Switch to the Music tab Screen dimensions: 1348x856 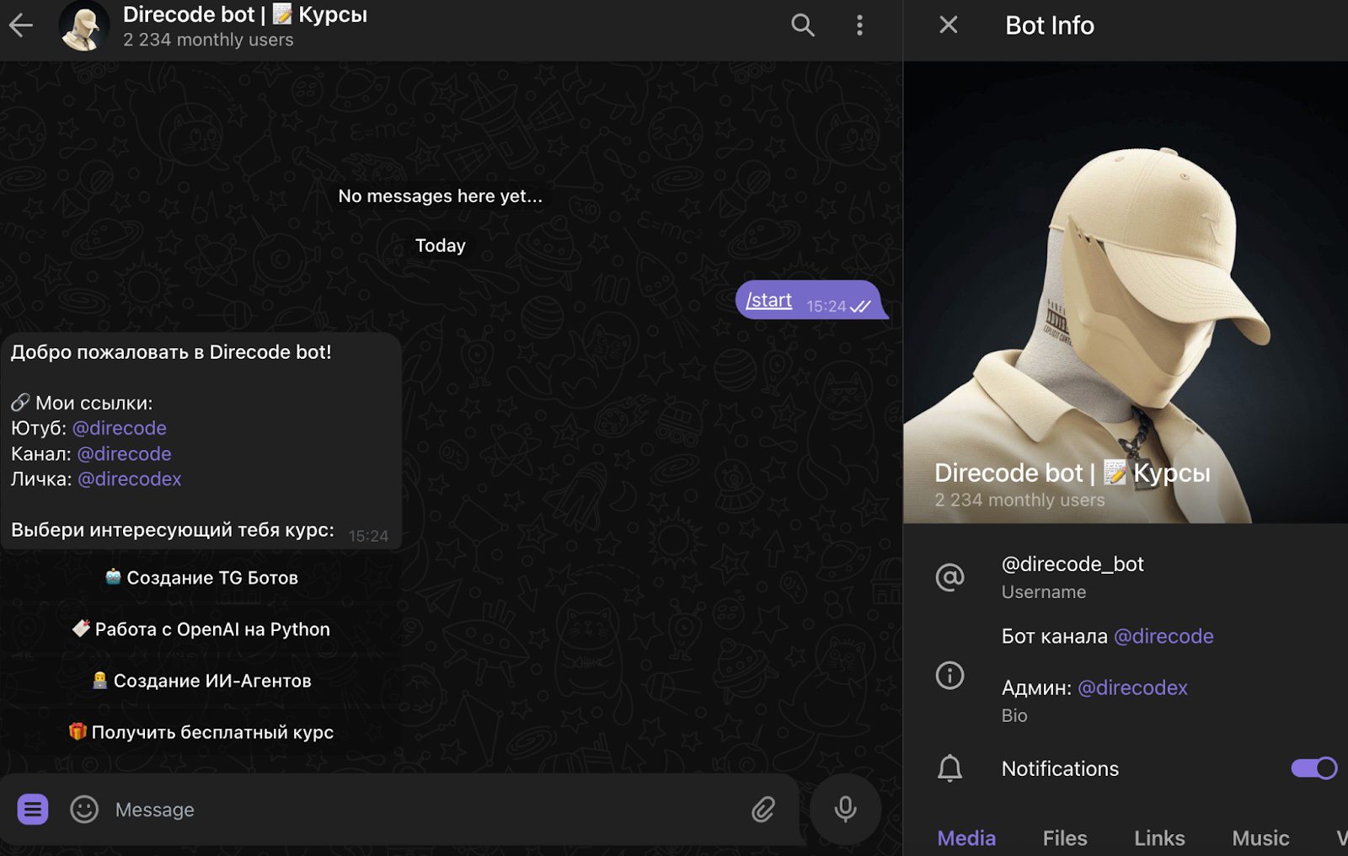(1260, 838)
